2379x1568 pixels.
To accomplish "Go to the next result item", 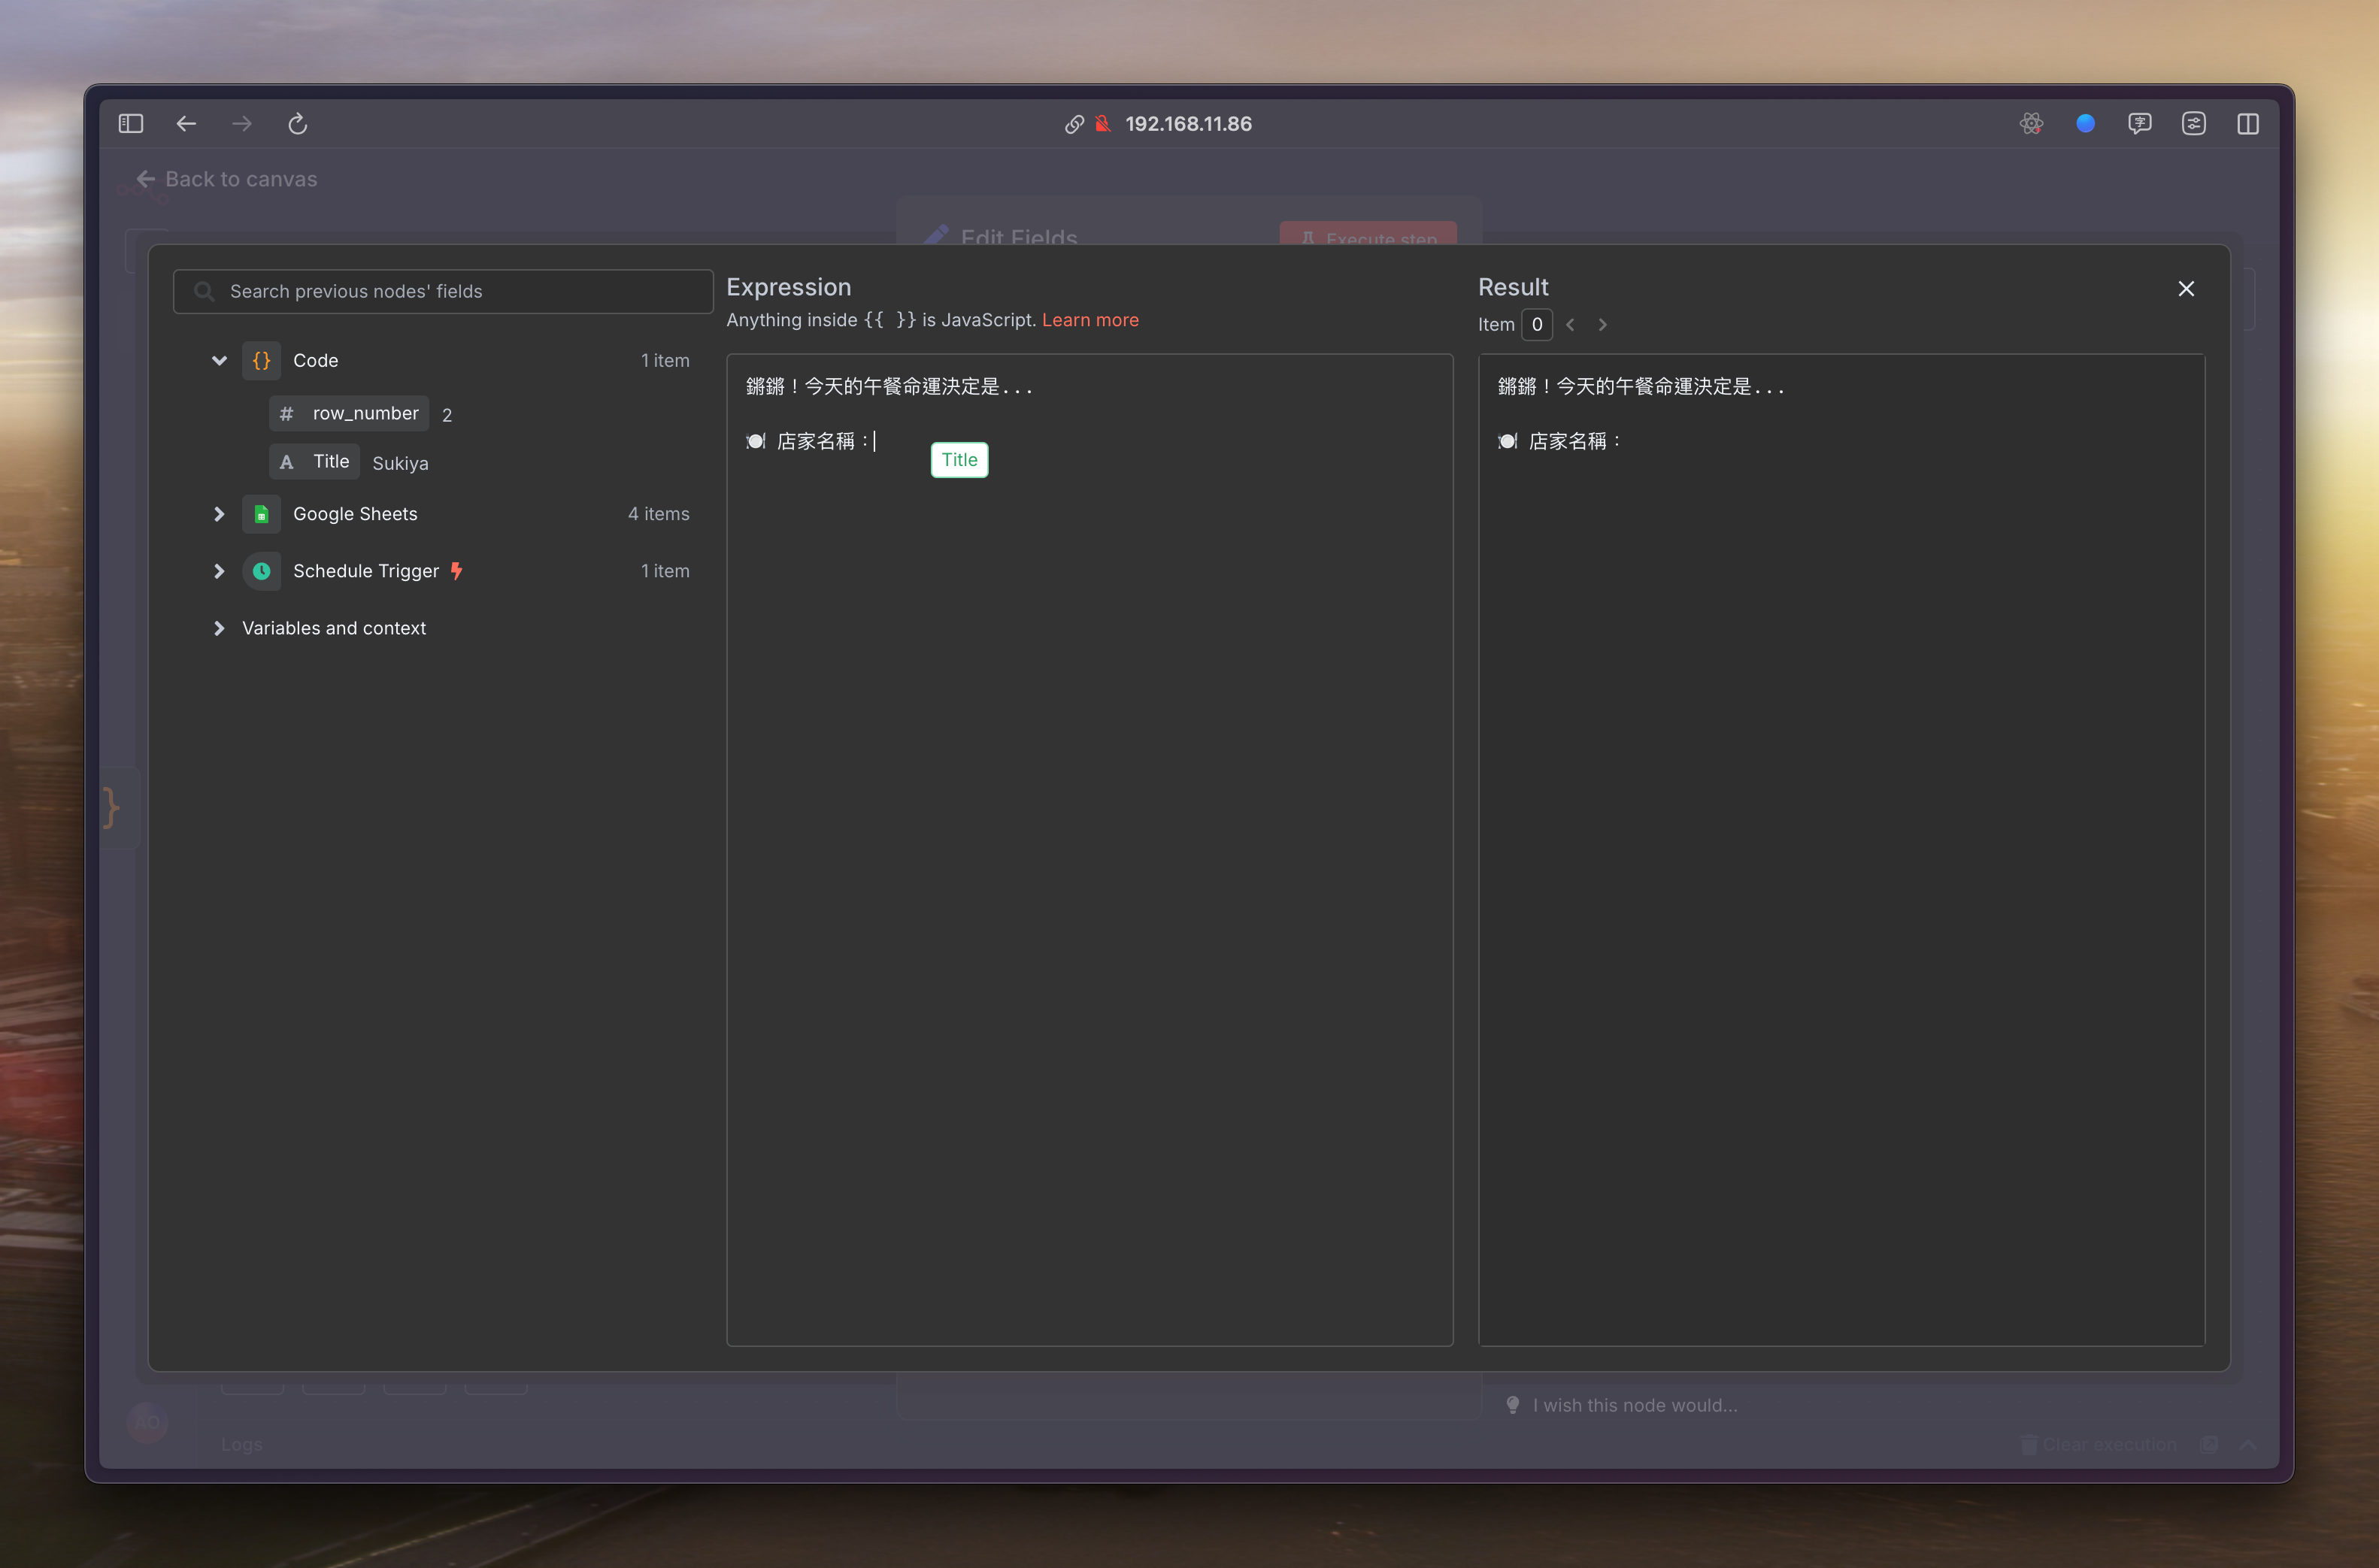I will pos(1602,325).
